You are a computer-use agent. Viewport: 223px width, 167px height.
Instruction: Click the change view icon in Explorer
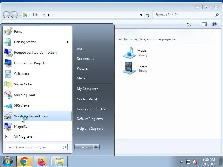pos(189,24)
